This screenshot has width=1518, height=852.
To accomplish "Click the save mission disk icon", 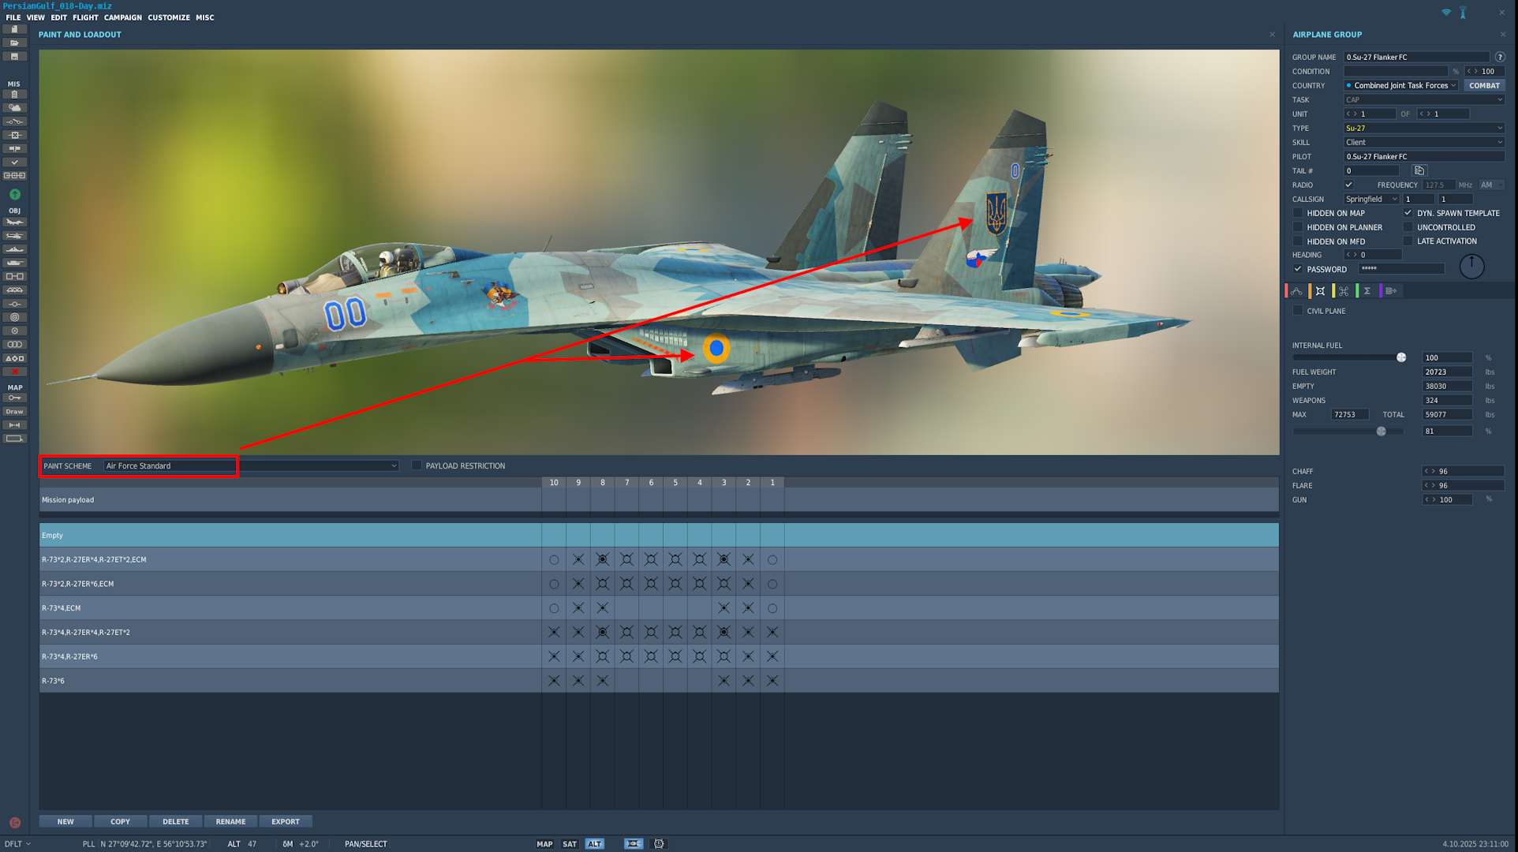I will point(14,57).
